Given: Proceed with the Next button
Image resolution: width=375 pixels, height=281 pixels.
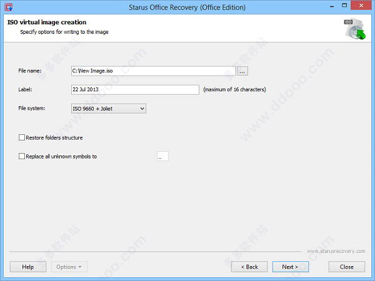Looking at the screenshot, I should pyautogui.click(x=291, y=267).
